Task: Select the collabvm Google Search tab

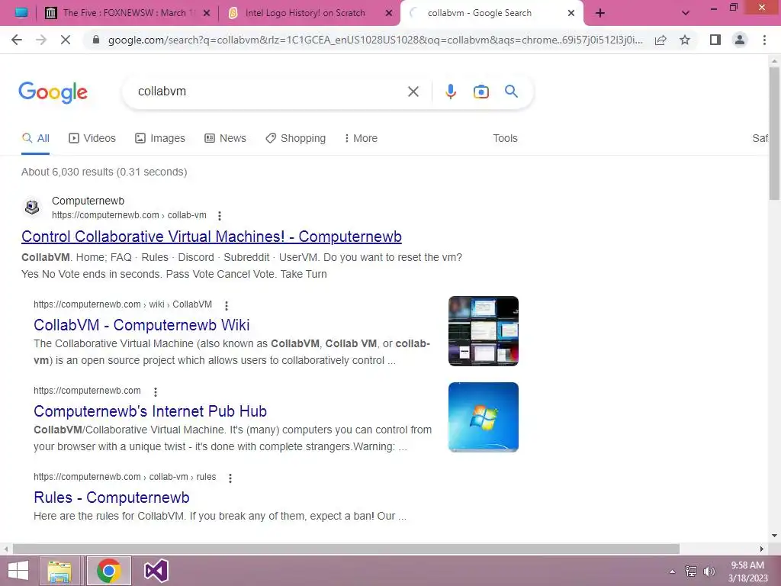Action: point(479,13)
